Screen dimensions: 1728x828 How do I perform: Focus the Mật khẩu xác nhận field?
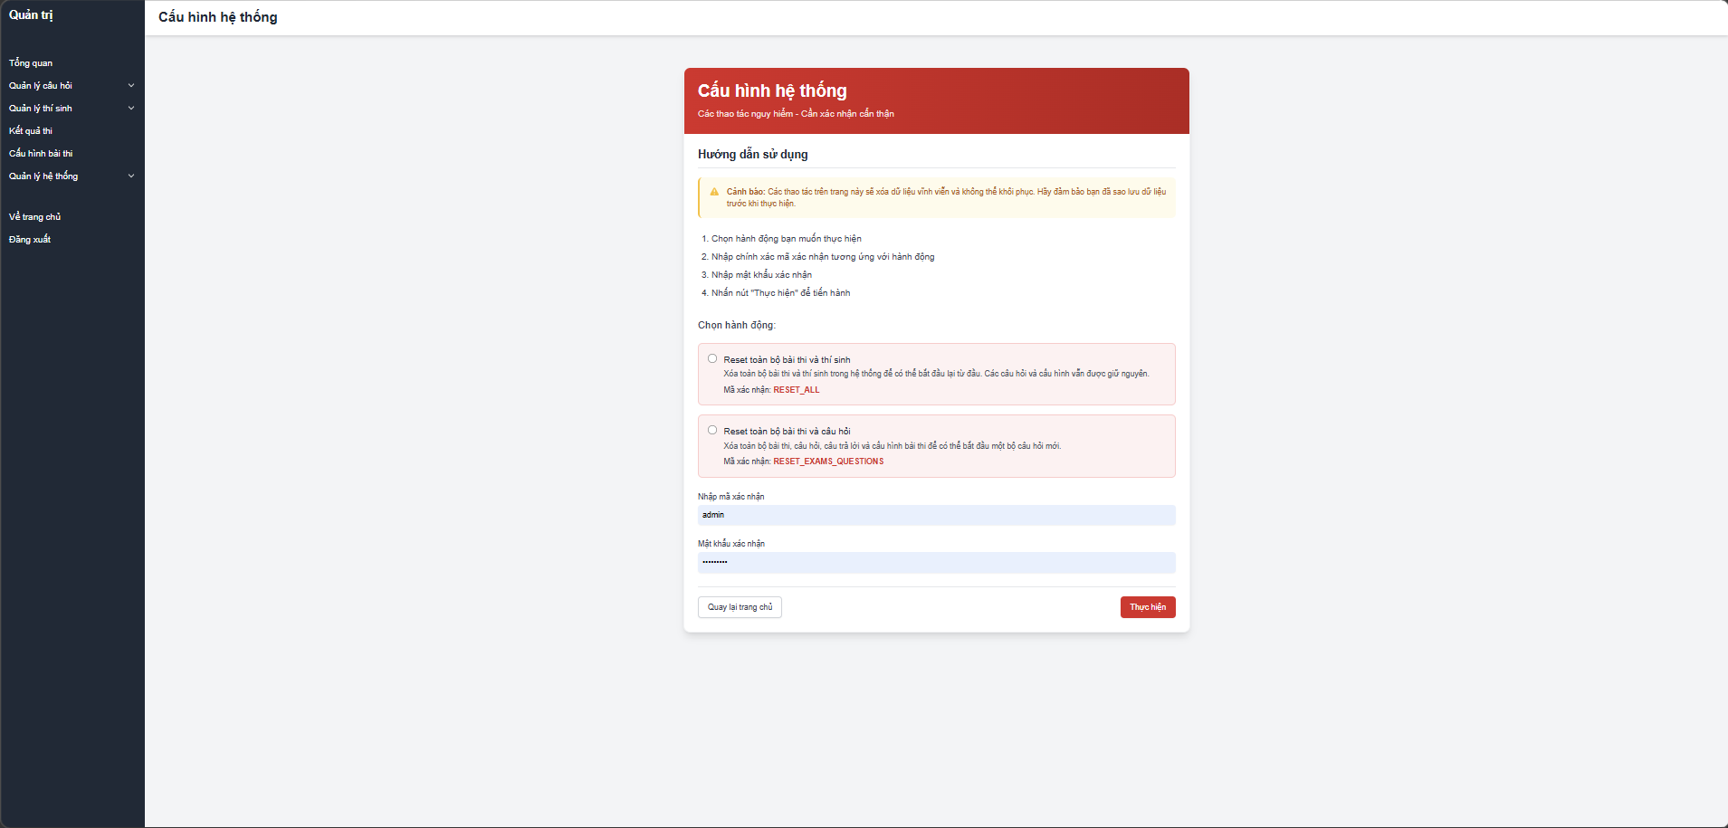tap(936, 562)
